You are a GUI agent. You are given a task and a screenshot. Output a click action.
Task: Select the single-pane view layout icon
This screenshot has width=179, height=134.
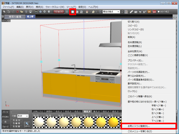coord(72,12)
